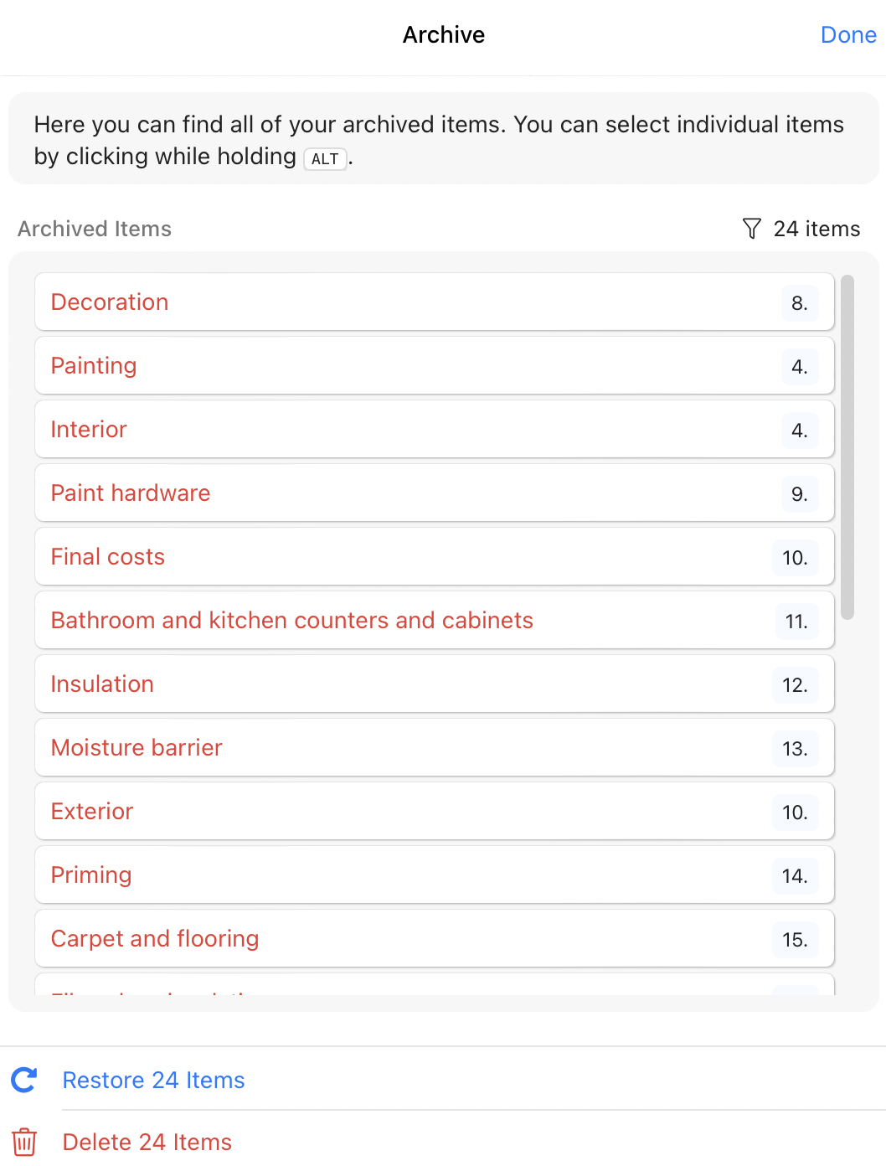Select Bathroom and kitchen counters and cabinets
Image resolution: width=886 pixels, height=1166 pixels.
point(292,621)
